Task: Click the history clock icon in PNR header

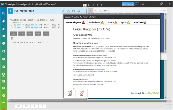Action: coord(74,11)
